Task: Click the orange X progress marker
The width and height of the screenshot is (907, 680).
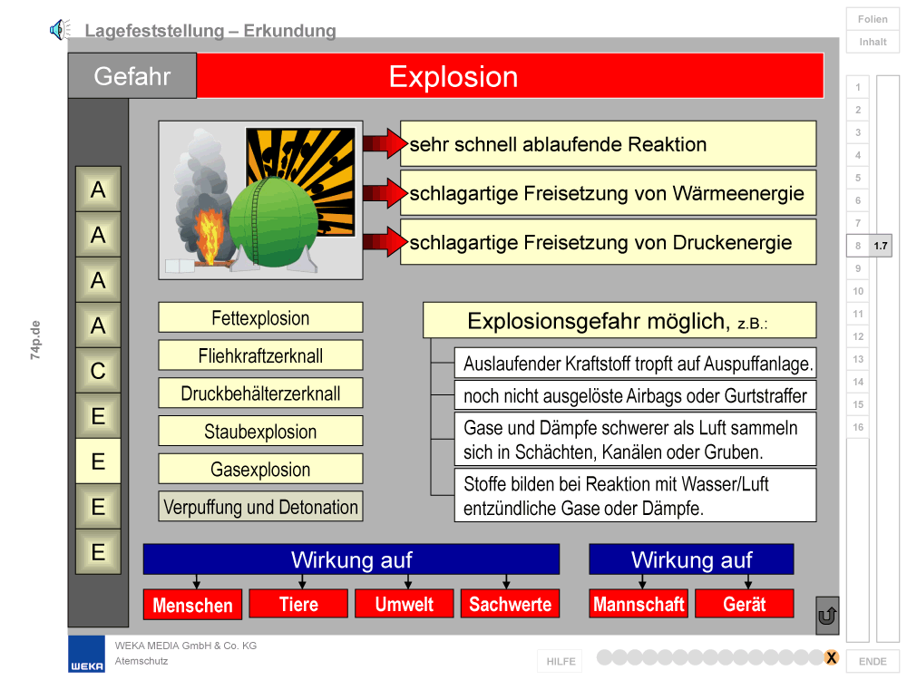Action: coord(831,657)
